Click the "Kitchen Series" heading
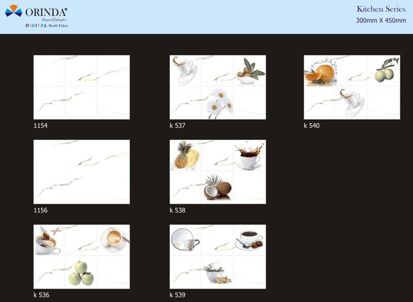This screenshot has height=302, width=413. (x=381, y=9)
